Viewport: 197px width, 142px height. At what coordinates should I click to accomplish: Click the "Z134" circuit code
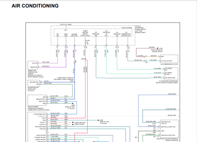click(66, 96)
